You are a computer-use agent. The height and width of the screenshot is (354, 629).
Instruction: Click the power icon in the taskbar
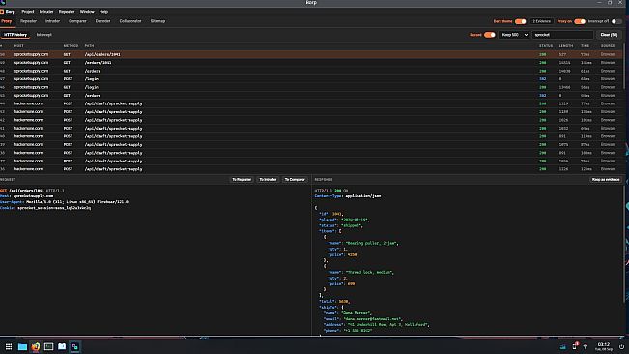point(621,347)
